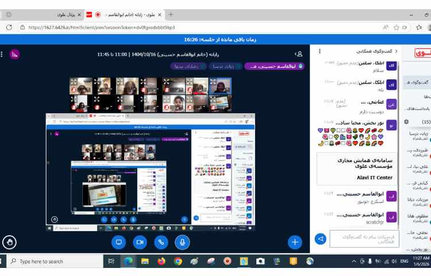This screenshot has width=431, height=276.
Task: Select user طبرزدی in the user list
Action: click(x=418, y=152)
